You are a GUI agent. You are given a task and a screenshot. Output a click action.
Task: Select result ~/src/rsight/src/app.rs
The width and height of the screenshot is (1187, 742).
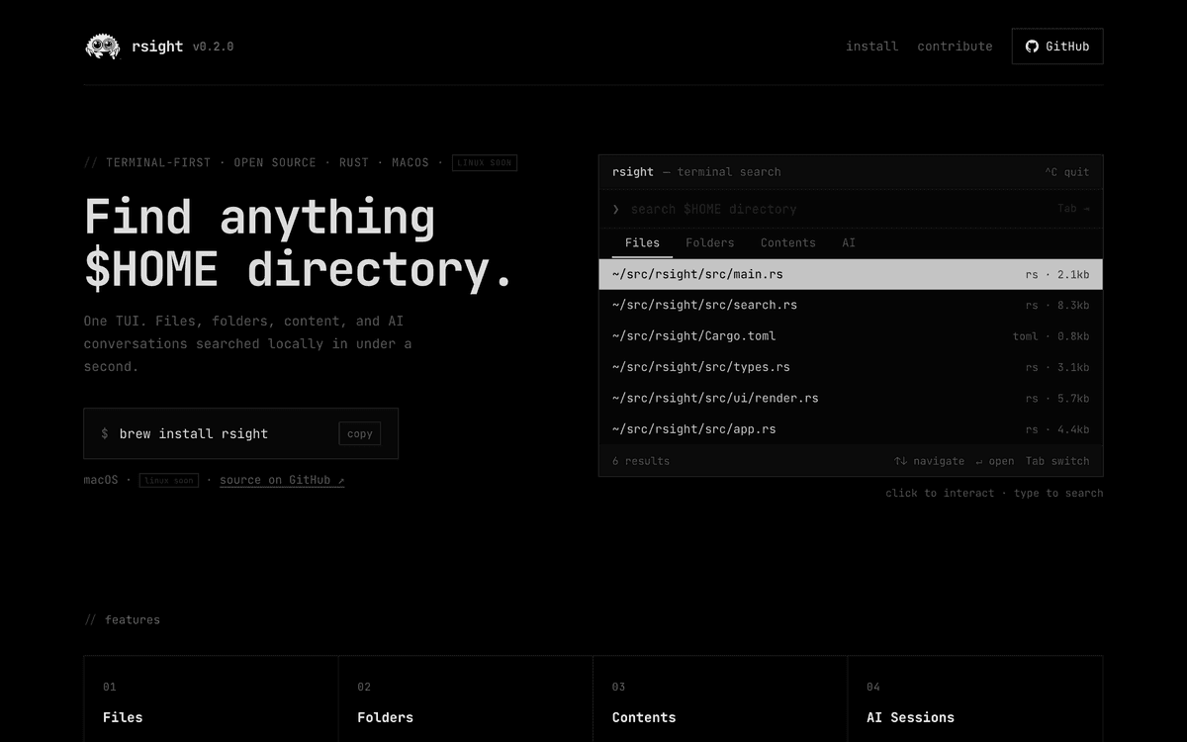851,429
